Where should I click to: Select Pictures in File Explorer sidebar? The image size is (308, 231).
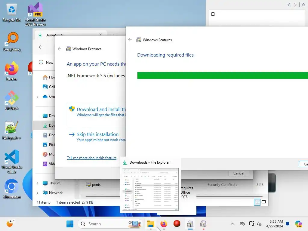click(49, 145)
